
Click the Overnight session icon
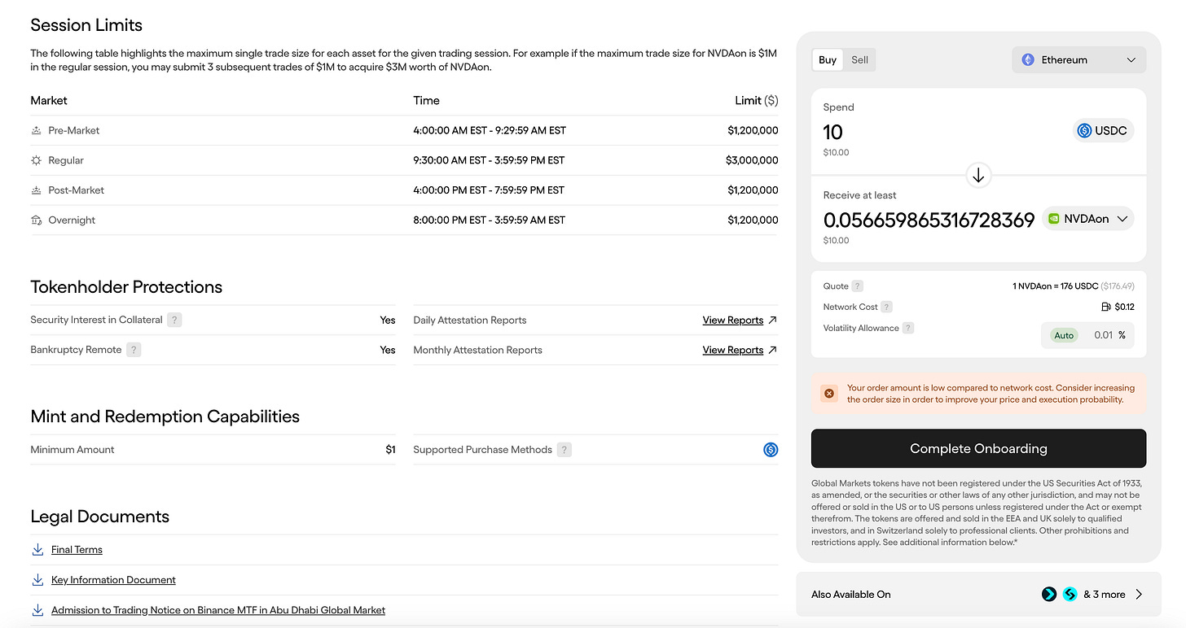pyautogui.click(x=36, y=220)
